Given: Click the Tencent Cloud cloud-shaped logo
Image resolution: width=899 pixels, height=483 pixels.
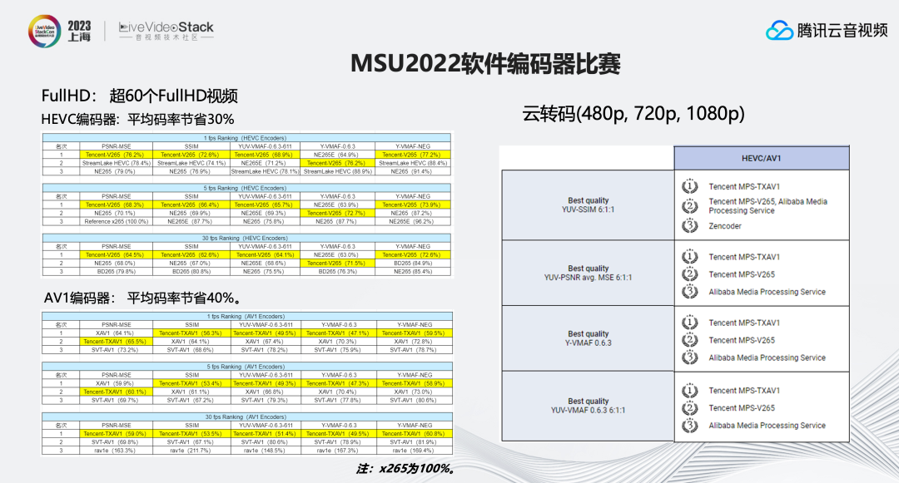Looking at the screenshot, I should click(x=779, y=30).
